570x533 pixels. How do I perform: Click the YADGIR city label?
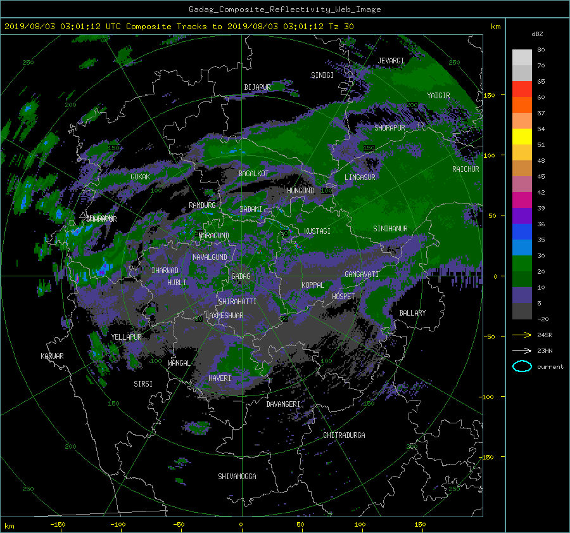point(438,96)
